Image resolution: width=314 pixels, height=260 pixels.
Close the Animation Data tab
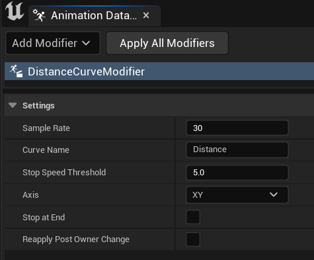pos(146,15)
